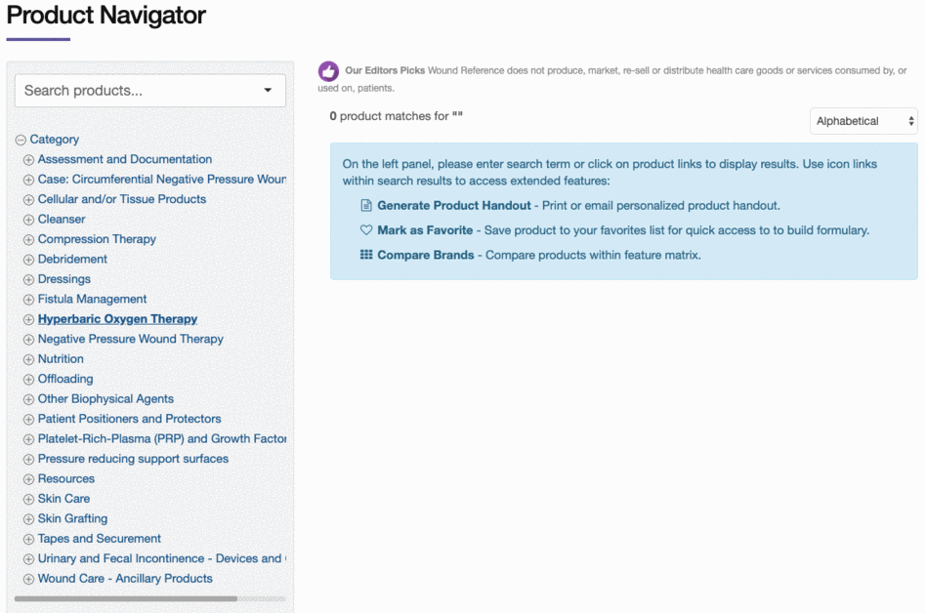Image resolution: width=926 pixels, height=613 pixels.
Task: Expand the Debridement category
Action: tap(28, 260)
